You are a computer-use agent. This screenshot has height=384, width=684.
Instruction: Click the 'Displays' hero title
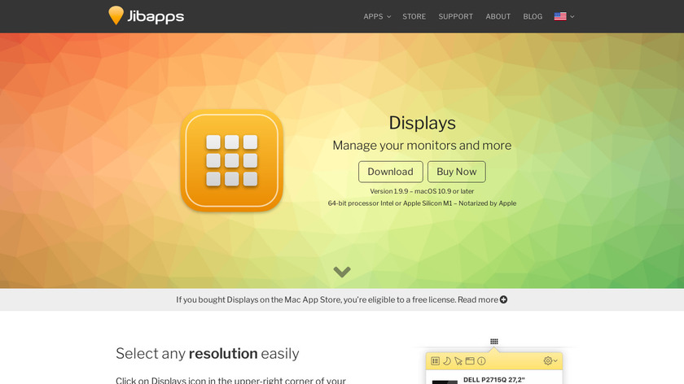pos(423,123)
